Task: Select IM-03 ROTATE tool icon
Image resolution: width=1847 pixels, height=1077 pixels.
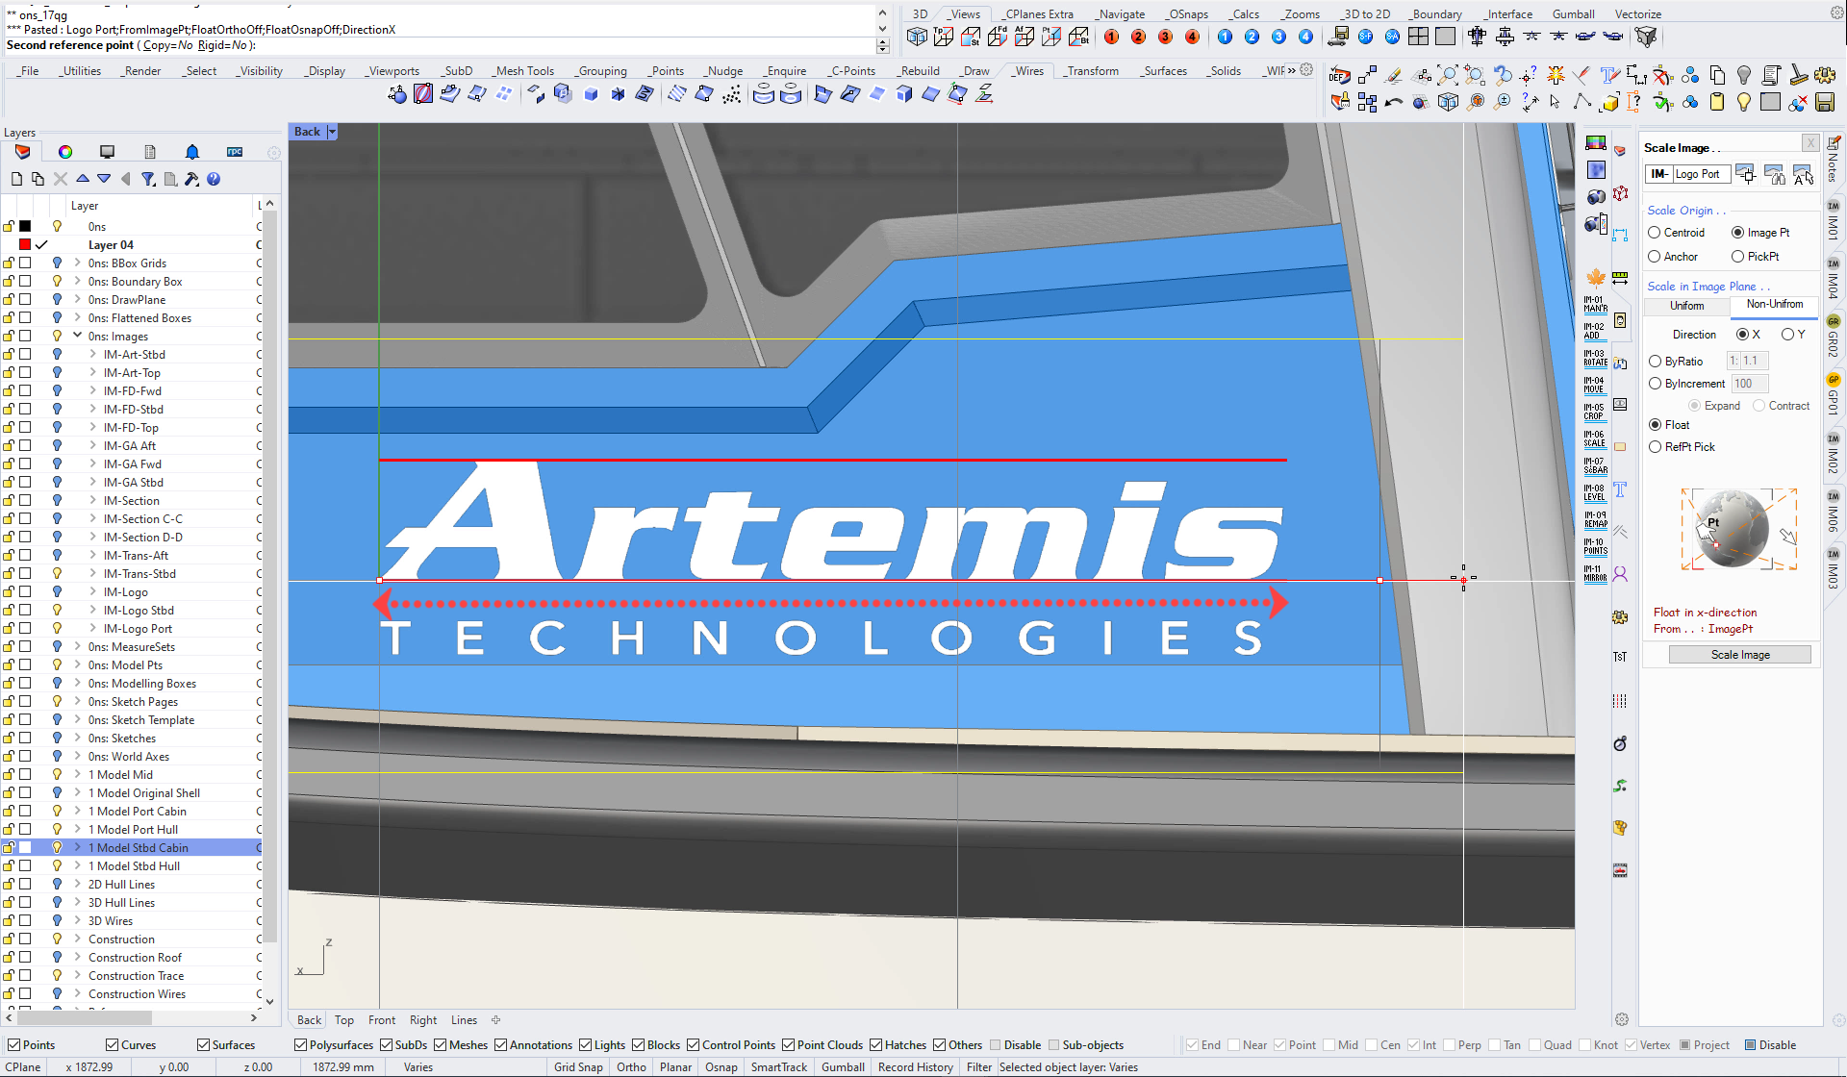Action: [x=1595, y=359]
